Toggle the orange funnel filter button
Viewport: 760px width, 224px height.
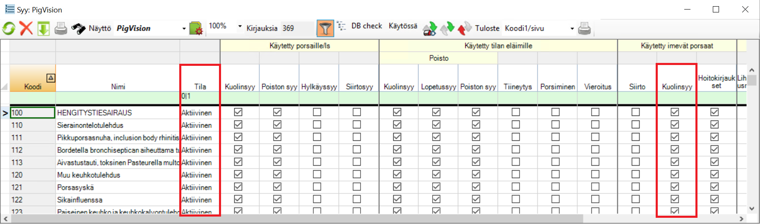(x=325, y=28)
